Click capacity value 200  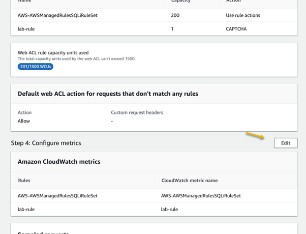pos(175,15)
